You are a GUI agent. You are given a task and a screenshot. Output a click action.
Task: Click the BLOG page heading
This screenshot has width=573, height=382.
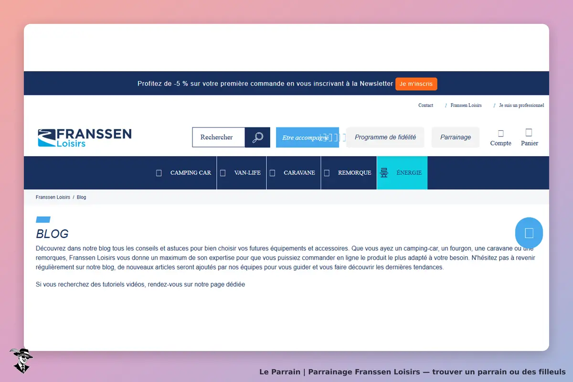53,234
